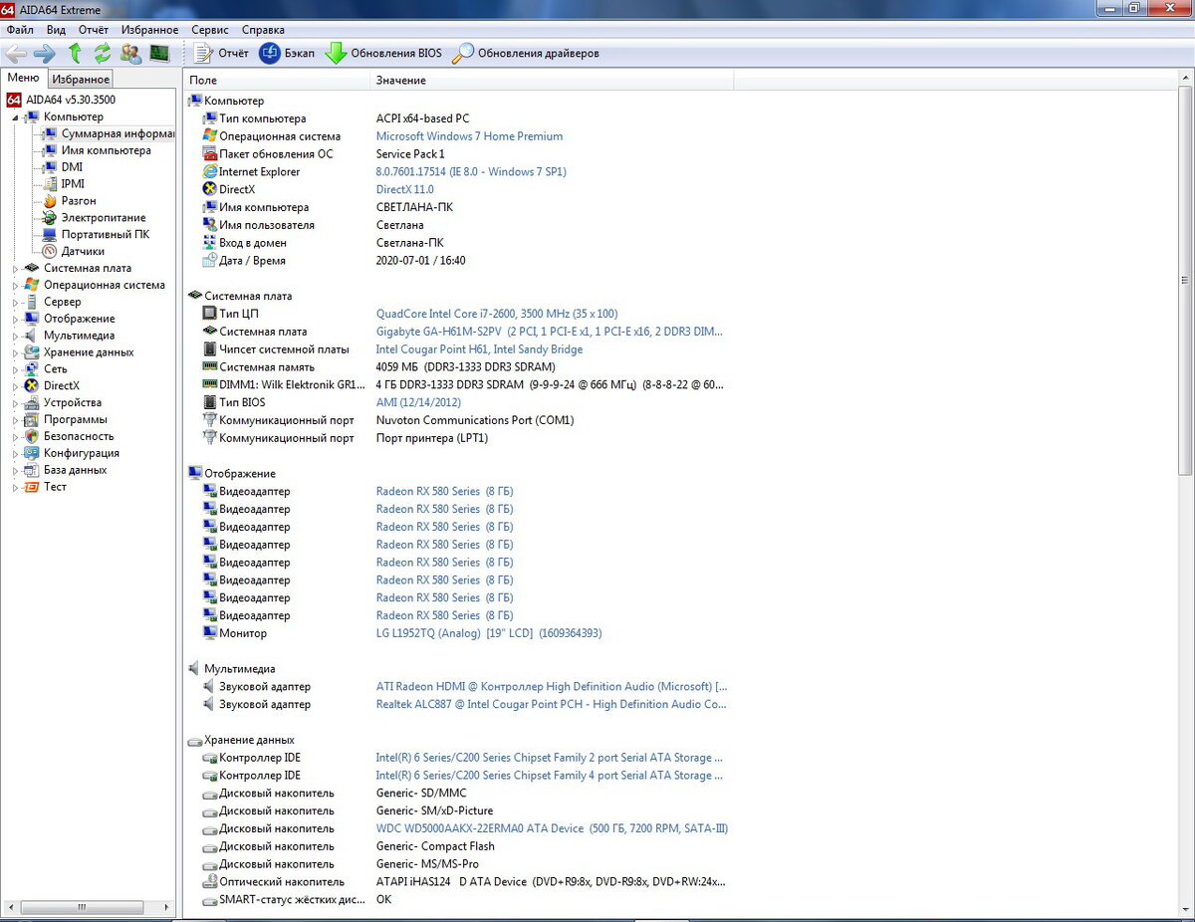Screen dimensions: 1195x922
Task: Open the Избранное menu
Action: click(x=150, y=30)
